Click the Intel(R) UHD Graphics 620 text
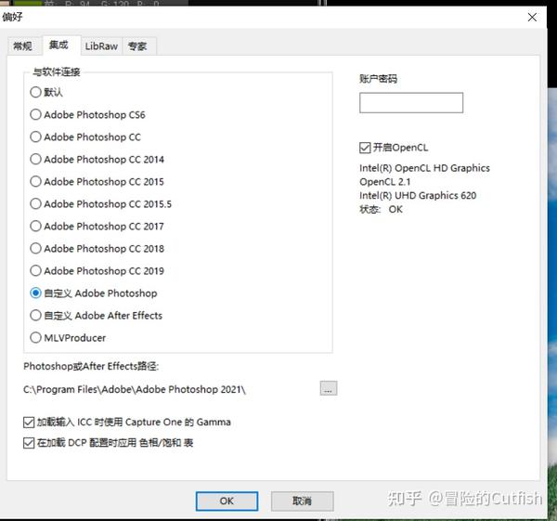The width and height of the screenshot is (557, 521). [418, 195]
